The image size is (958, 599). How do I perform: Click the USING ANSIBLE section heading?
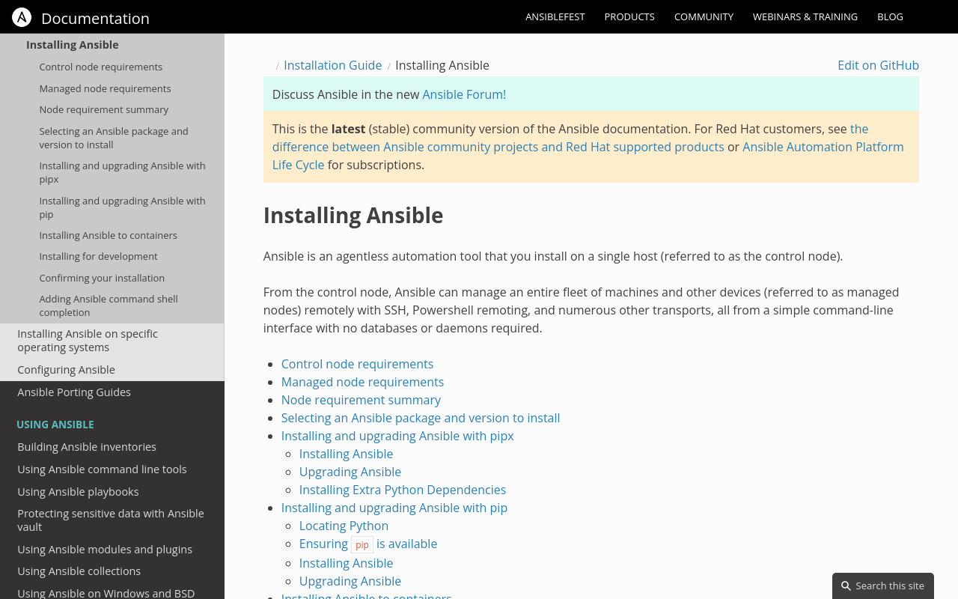pyautogui.click(x=55, y=425)
